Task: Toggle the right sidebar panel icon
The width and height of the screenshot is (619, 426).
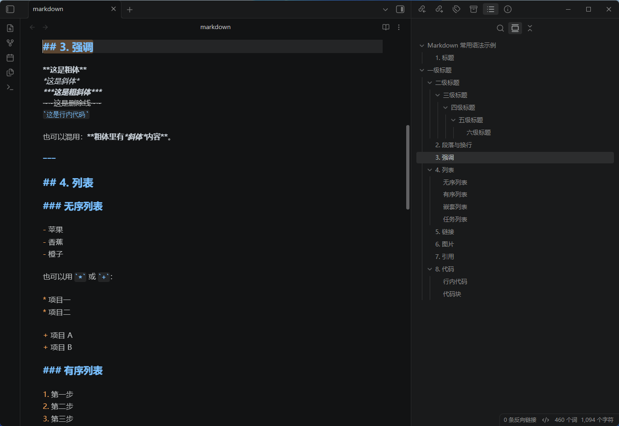Action: pos(400,9)
